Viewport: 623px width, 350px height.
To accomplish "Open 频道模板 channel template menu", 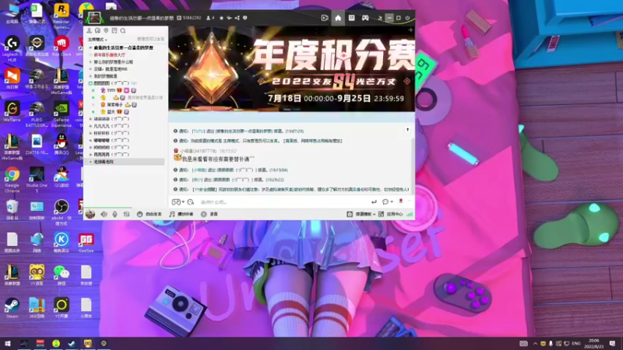I will click(361, 215).
